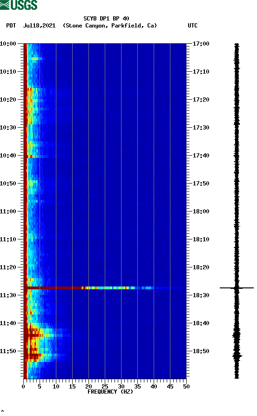Click the 10:00 PDT time label
This screenshot has width=257, height=416.
8,43
